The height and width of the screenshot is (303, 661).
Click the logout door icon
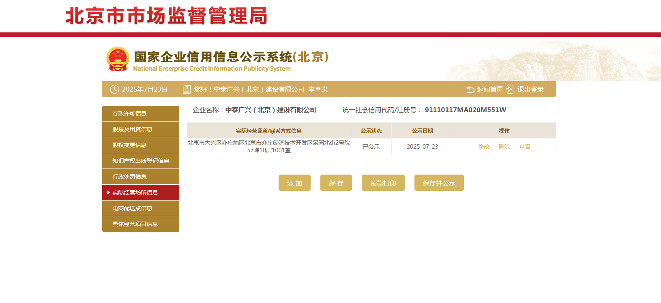pos(510,89)
